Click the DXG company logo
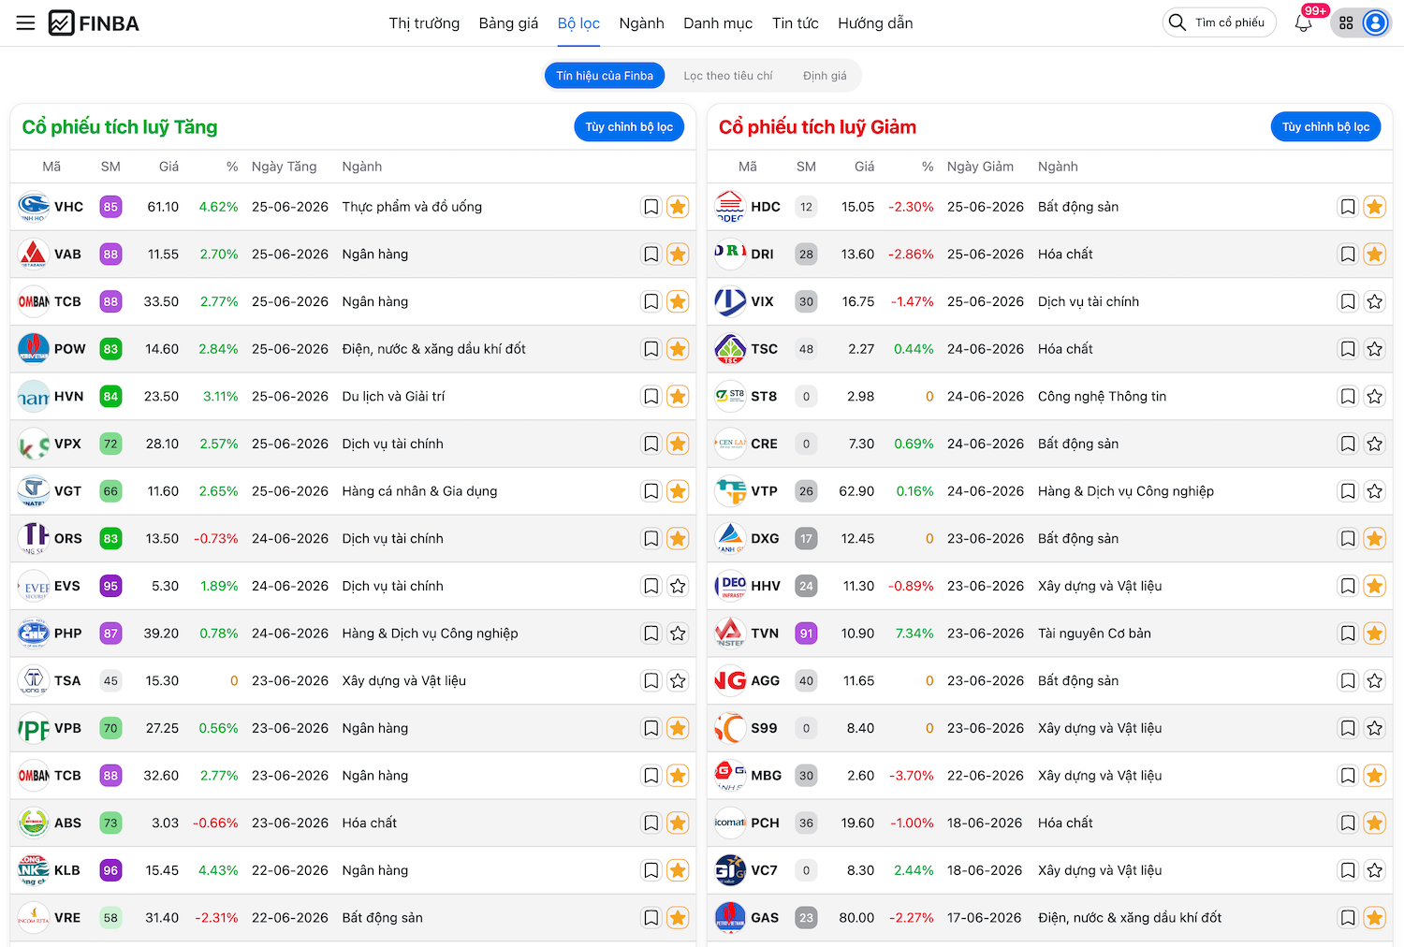The image size is (1404, 947). click(x=730, y=539)
